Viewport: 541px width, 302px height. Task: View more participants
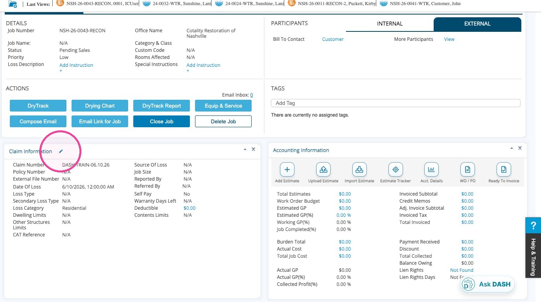[449, 39]
